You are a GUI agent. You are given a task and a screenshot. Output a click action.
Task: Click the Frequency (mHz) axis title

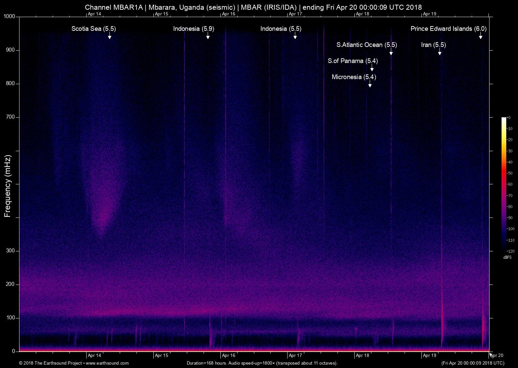pos(8,186)
